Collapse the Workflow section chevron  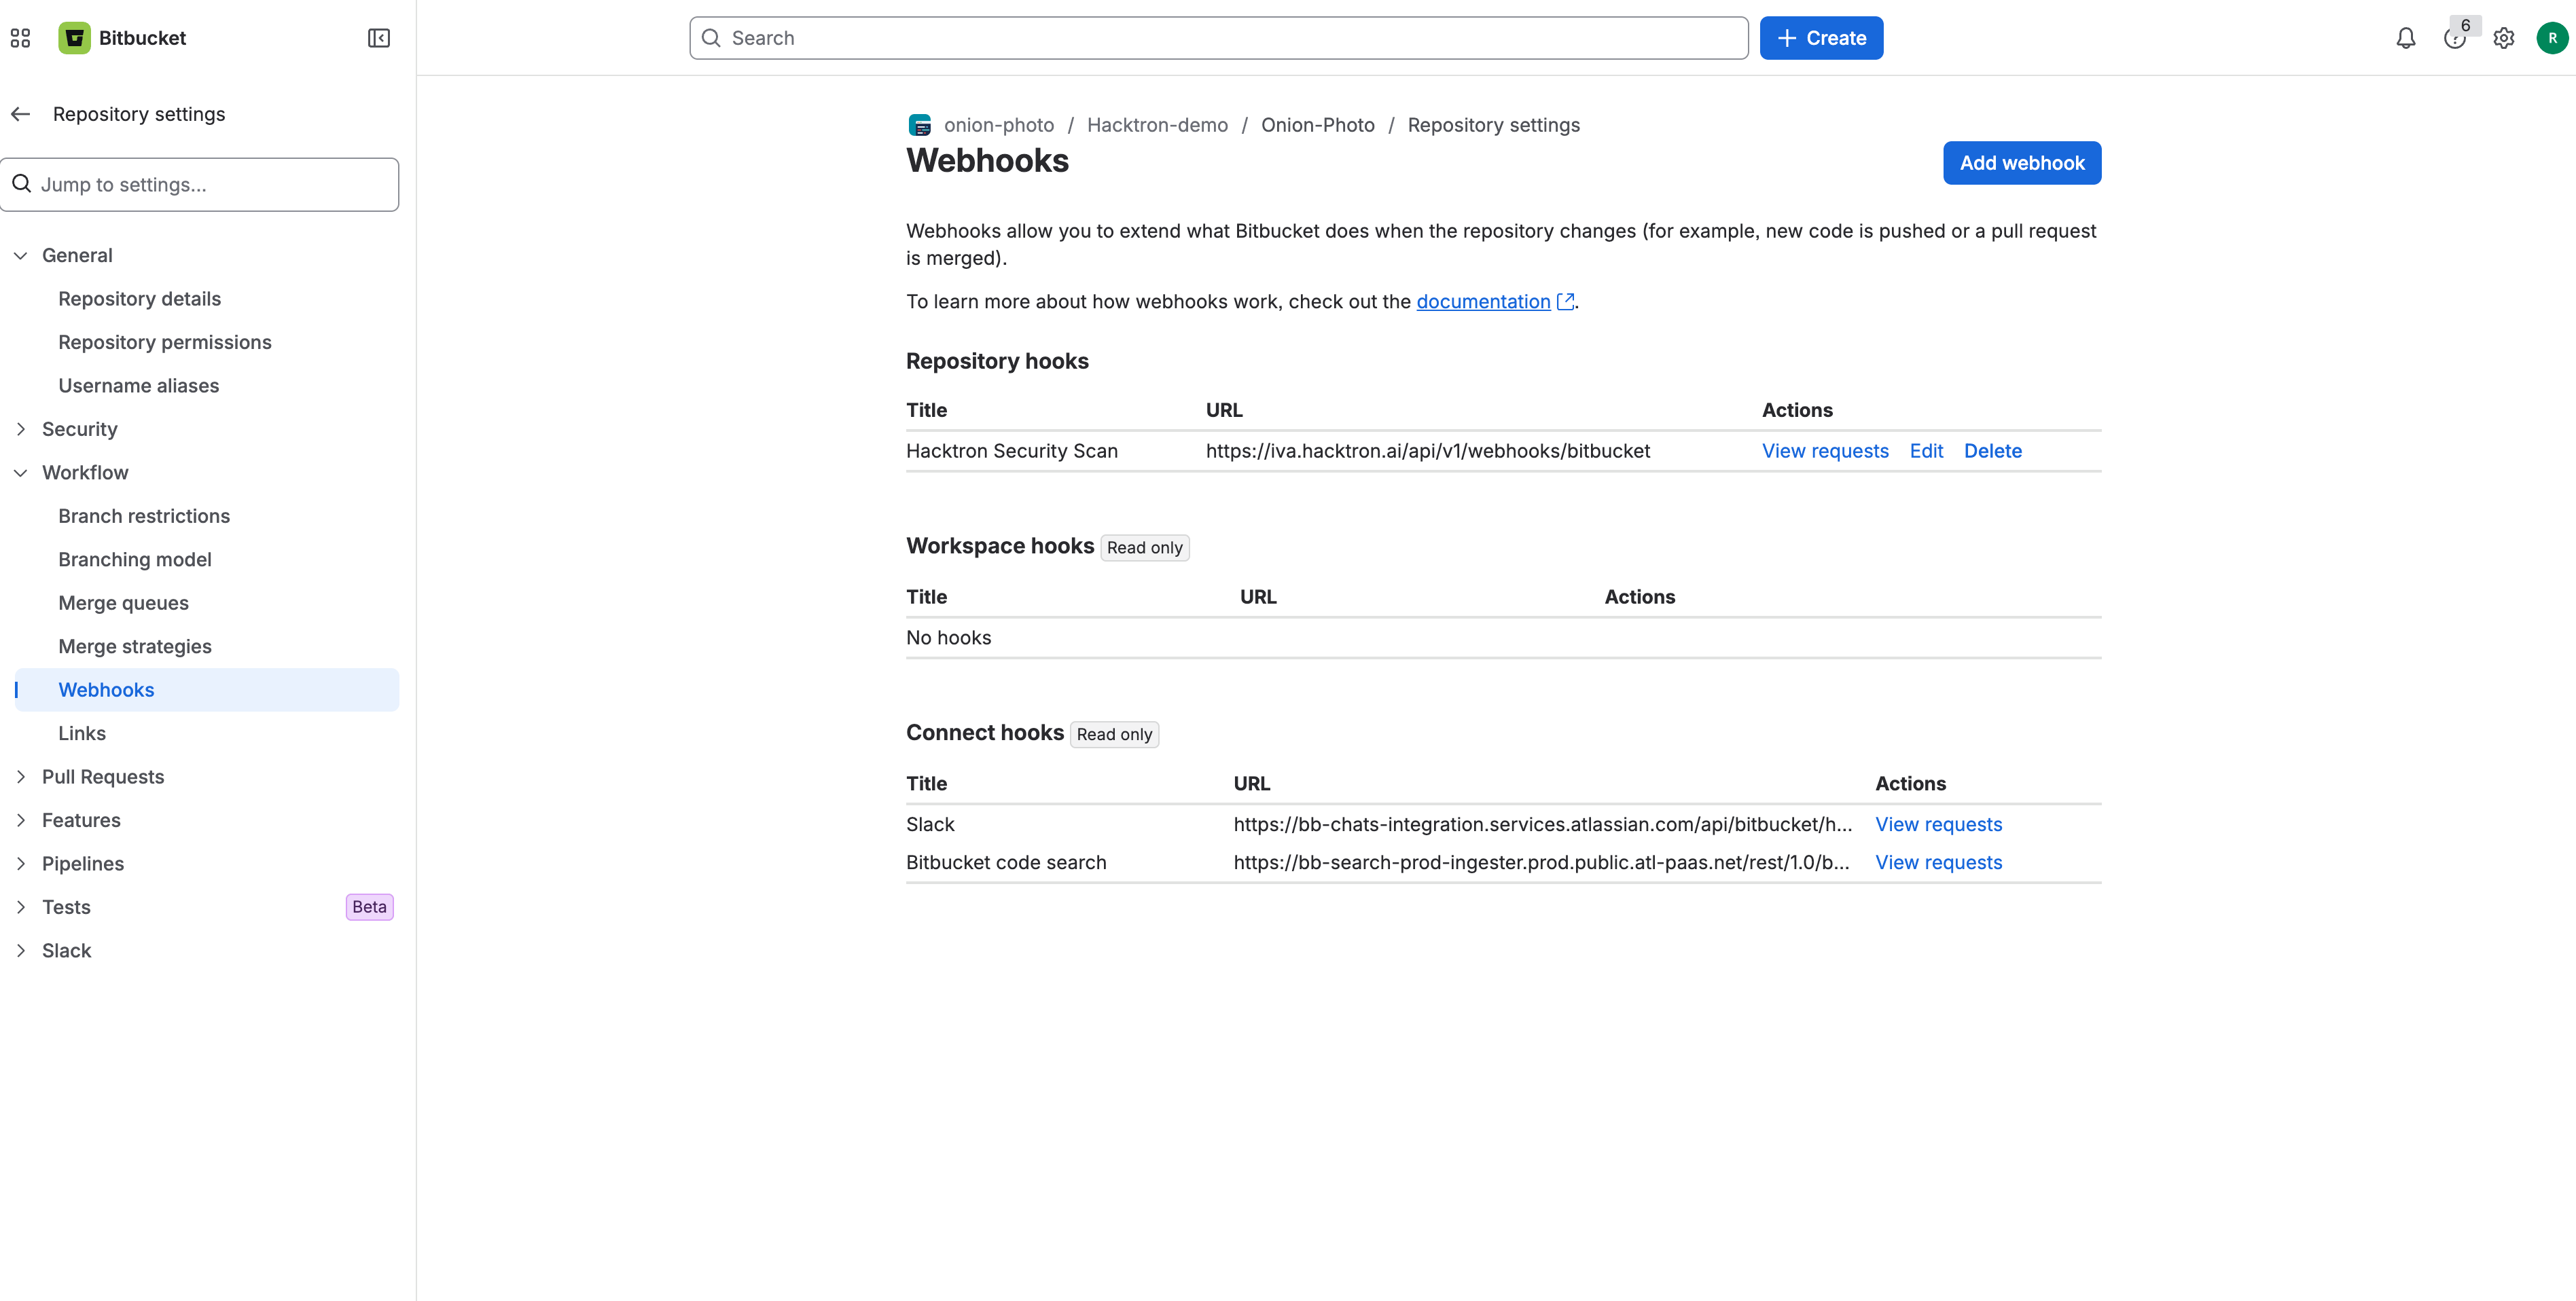pos(20,473)
